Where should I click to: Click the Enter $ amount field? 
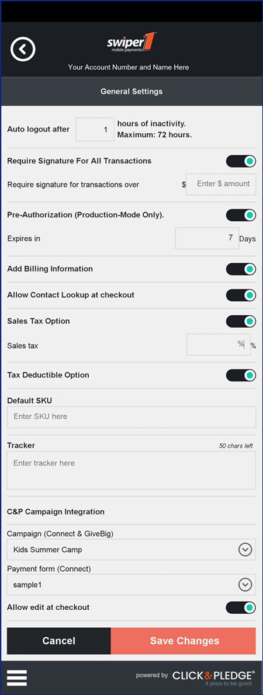tap(221, 184)
